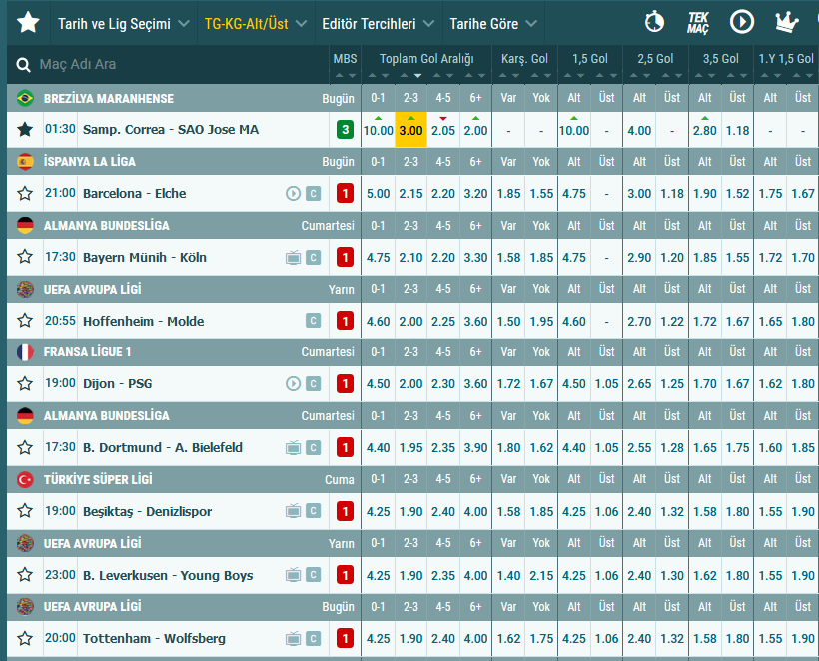Open live stream icon for Dijon - PSG
819x661 pixels.
(293, 384)
